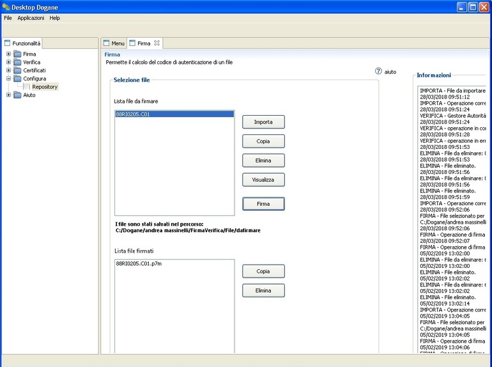This screenshot has width=492, height=367.
Task: Maximize the Desktop Dogane window
Action: [473, 7]
